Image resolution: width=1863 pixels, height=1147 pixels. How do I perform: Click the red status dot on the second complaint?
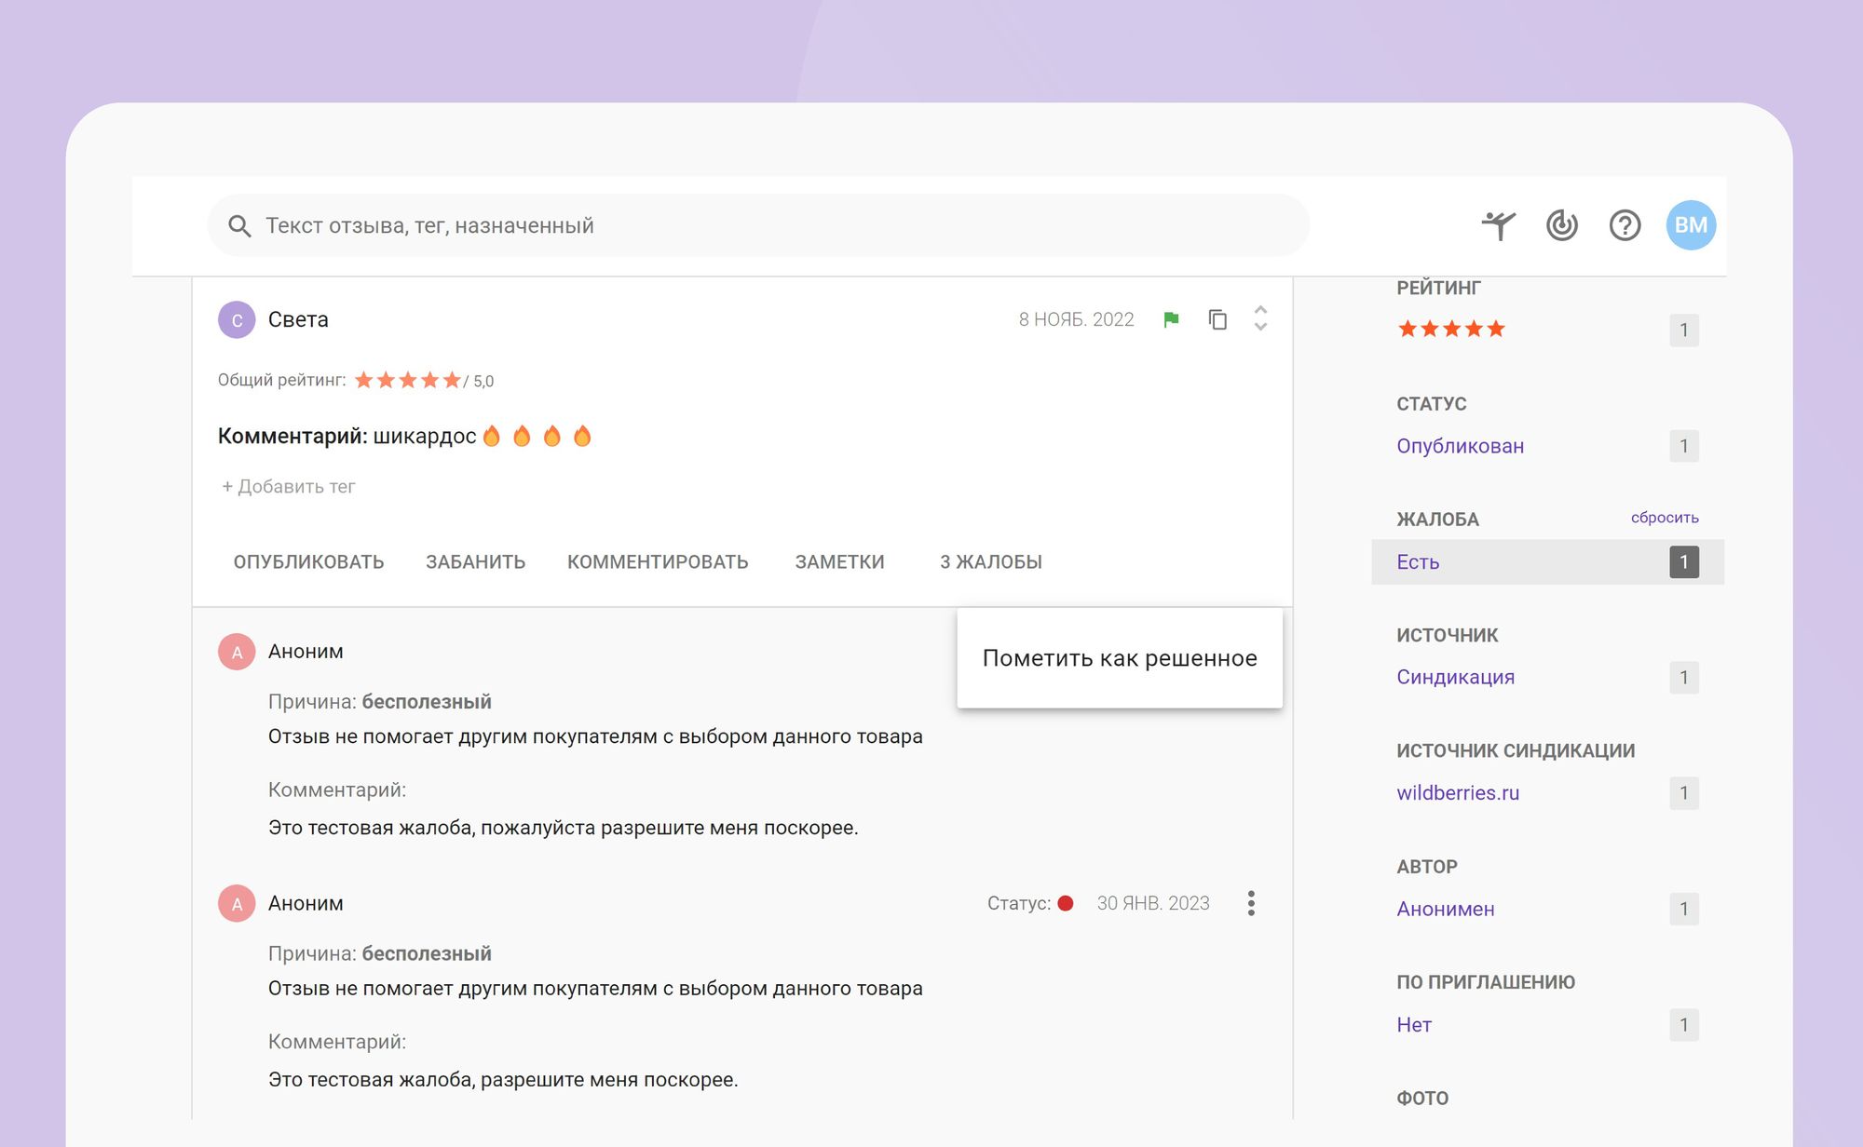[1066, 902]
